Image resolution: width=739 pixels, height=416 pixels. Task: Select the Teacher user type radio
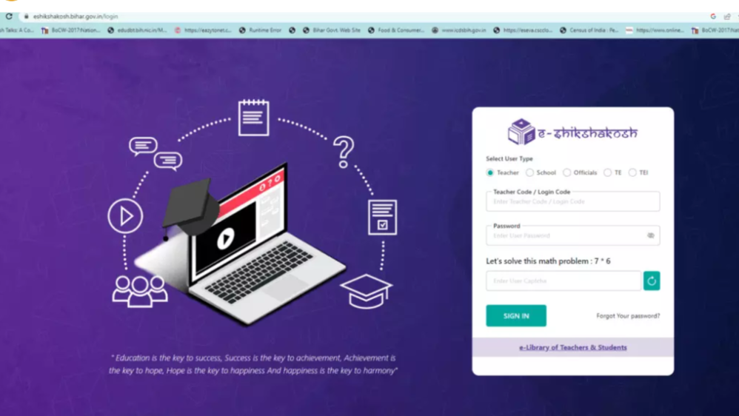pos(490,172)
